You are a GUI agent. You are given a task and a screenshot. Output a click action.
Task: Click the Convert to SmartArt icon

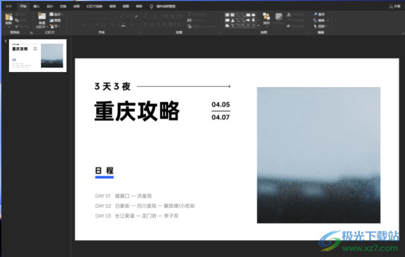pyautogui.click(x=189, y=26)
